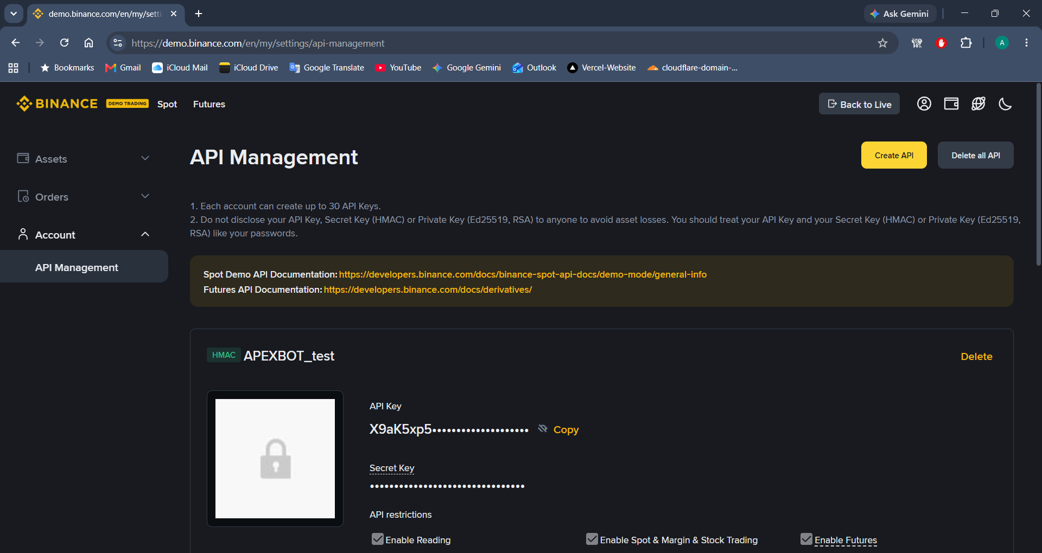Click the Secret Key label
This screenshot has height=553, width=1042.
click(392, 468)
